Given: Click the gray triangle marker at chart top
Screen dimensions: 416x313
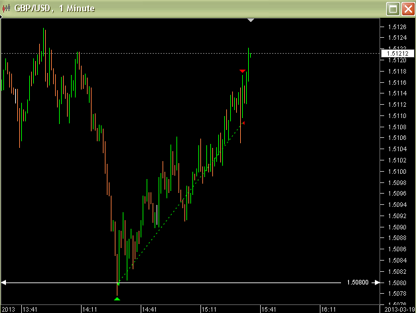Looking at the screenshot, I should tap(250, 20).
